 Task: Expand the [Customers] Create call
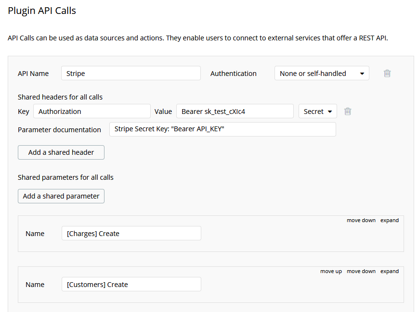[x=390, y=272]
